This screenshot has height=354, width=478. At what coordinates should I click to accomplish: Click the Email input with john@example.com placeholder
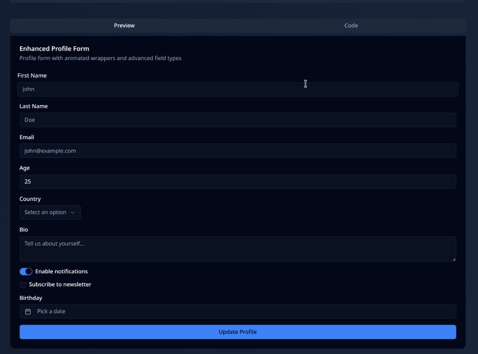click(238, 151)
